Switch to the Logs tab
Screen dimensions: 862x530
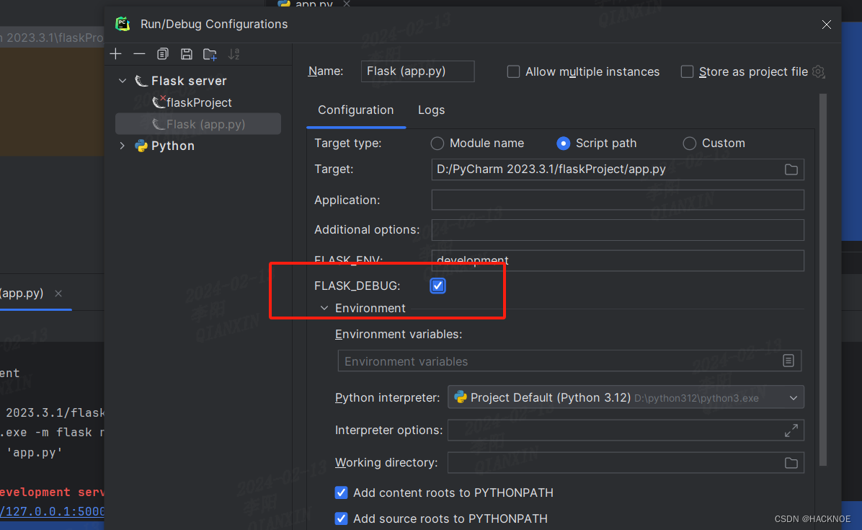tap(432, 110)
